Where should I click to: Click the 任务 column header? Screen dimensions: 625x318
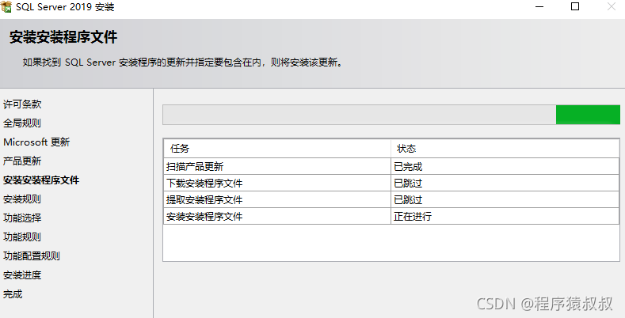(x=277, y=149)
